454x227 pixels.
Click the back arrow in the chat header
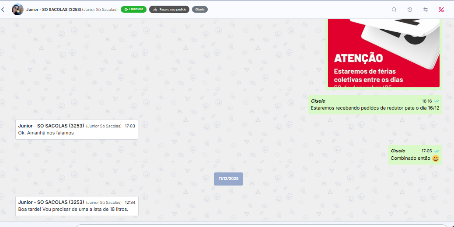tap(3, 10)
